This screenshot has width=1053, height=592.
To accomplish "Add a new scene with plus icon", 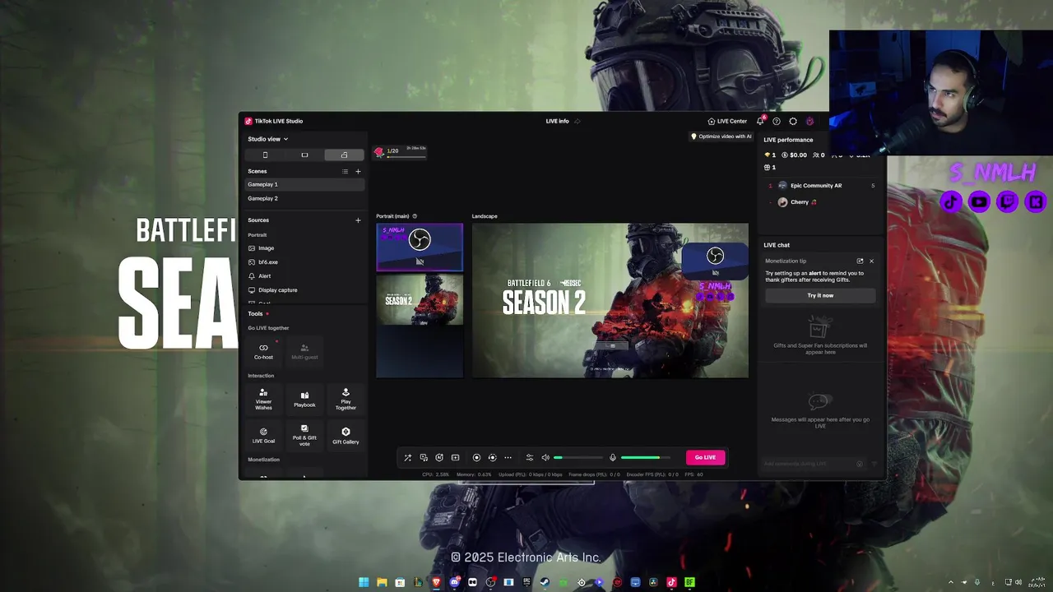I will (x=358, y=171).
